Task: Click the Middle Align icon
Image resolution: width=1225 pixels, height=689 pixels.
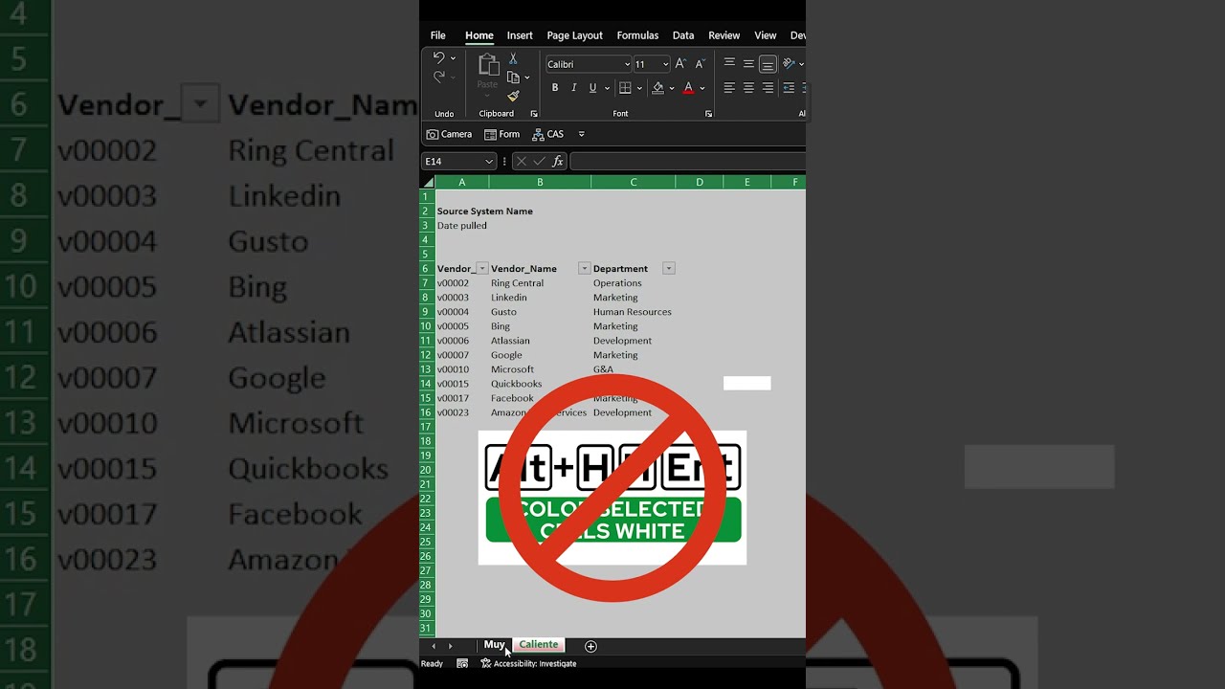Action: 748,64
